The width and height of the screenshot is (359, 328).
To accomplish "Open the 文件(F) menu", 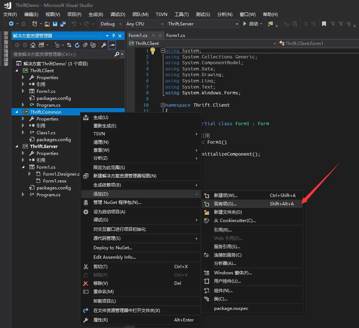I will 10,14.
